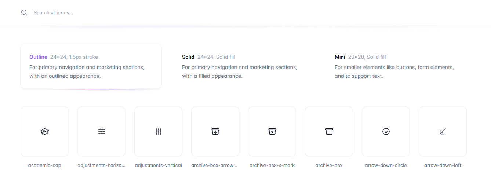Click the adjustments-vertical text label
The height and width of the screenshot is (170, 491).
click(x=158, y=166)
